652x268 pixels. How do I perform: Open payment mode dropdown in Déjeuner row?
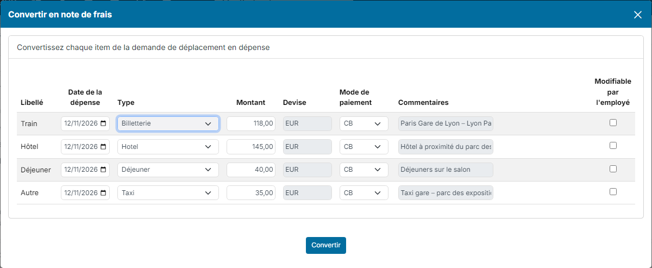click(363, 170)
